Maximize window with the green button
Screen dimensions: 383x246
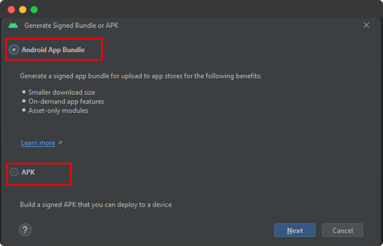point(34,10)
